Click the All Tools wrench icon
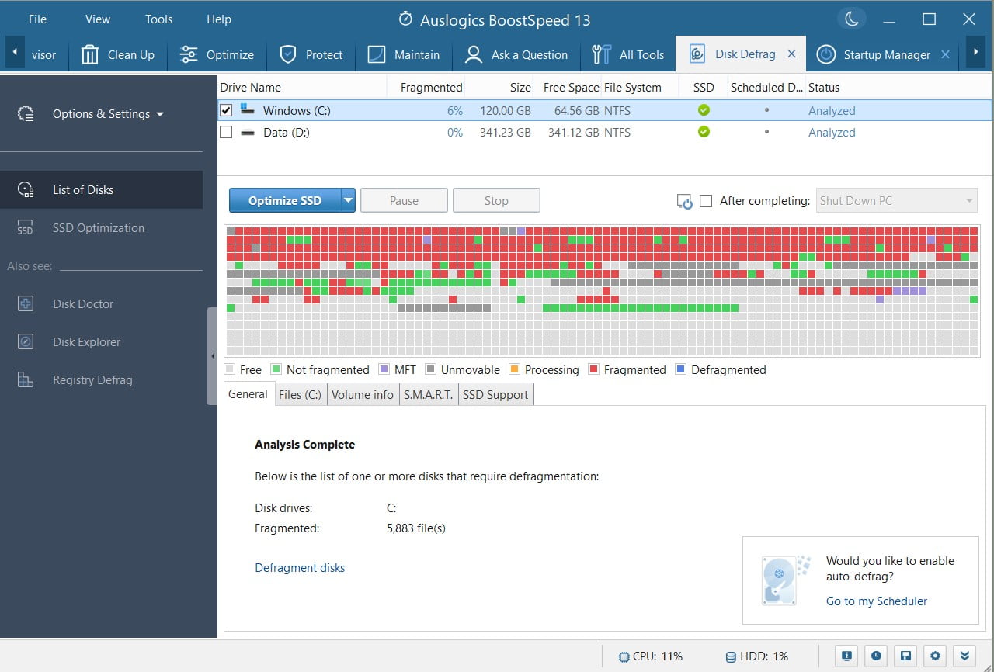Screen dimensions: 994x672 (601, 54)
